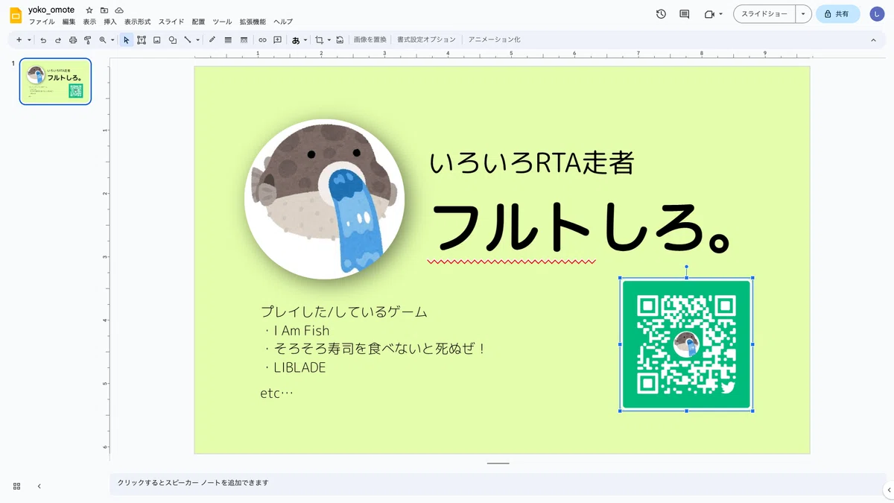Click the video call camera icon
The height and width of the screenshot is (503, 894).
click(709, 14)
